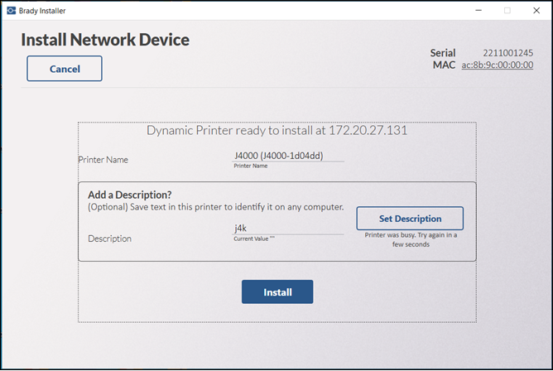Click the Brady Installer app icon
553x371 pixels.
11,10
